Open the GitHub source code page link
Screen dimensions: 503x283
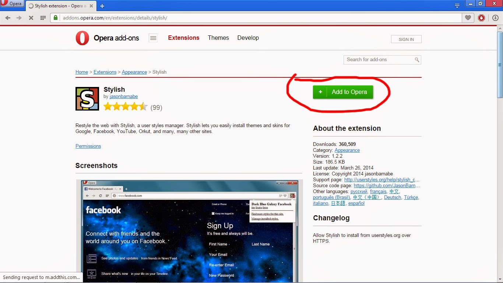[x=387, y=185]
